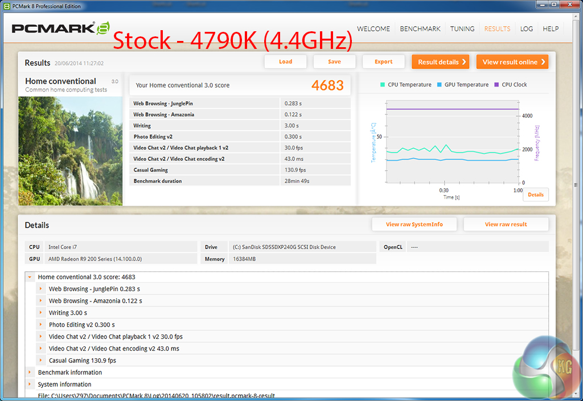Screen dimensions: 583x401
Task: Expand Web Browsing - JunglePin details
Action: (x=41, y=289)
